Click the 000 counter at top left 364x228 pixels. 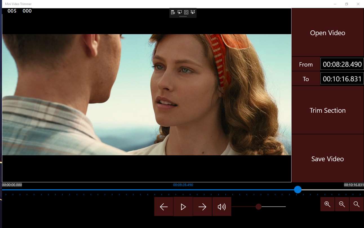pyautogui.click(x=27, y=11)
